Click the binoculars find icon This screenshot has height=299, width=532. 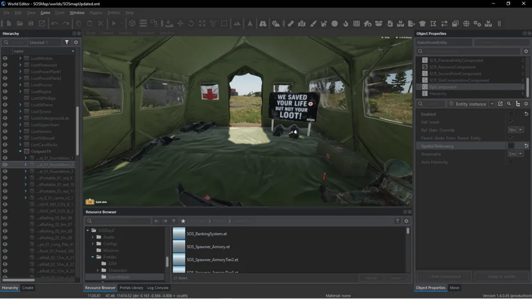coord(263,24)
